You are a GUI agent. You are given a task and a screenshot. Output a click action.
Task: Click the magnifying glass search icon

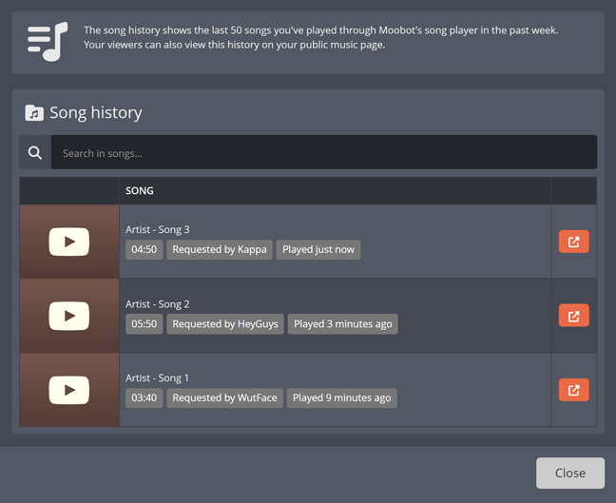pos(35,153)
